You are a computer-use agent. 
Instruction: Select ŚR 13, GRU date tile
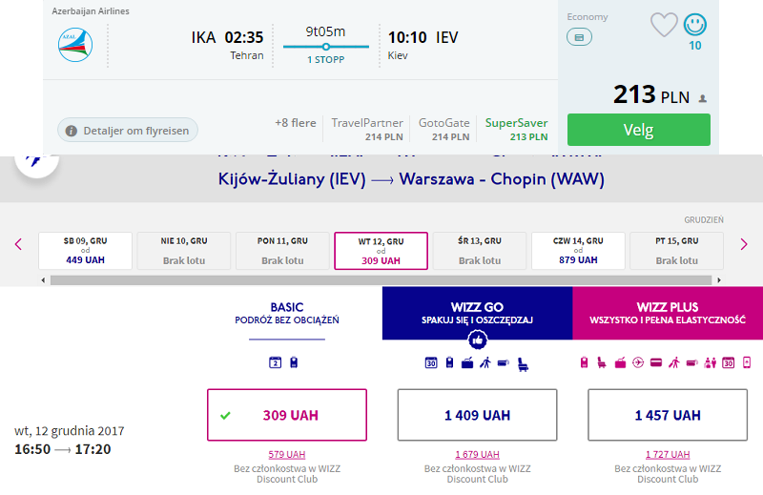click(480, 251)
